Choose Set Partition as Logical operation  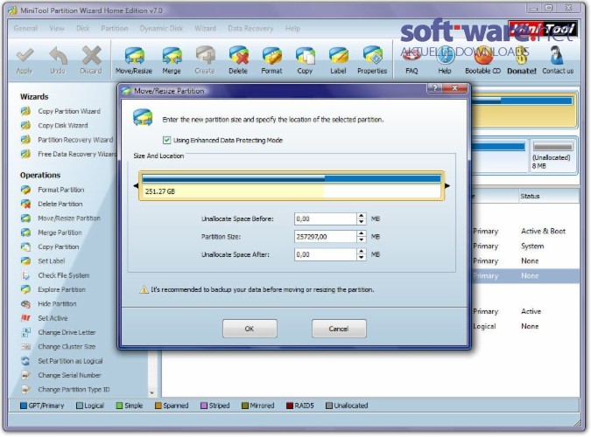point(62,361)
